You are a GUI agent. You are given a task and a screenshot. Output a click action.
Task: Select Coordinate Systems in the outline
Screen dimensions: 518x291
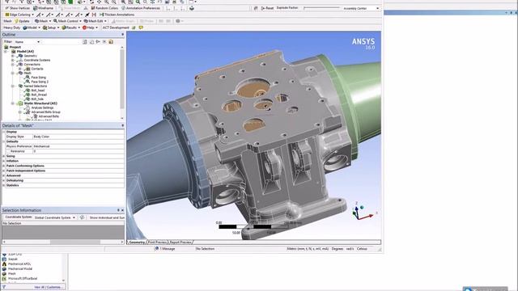[x=37, y=60]
